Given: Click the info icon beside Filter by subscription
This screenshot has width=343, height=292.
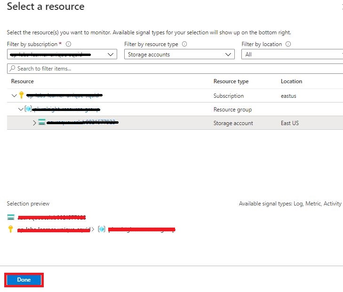Looking at the screenshot, I should click(x=68, y=44).
